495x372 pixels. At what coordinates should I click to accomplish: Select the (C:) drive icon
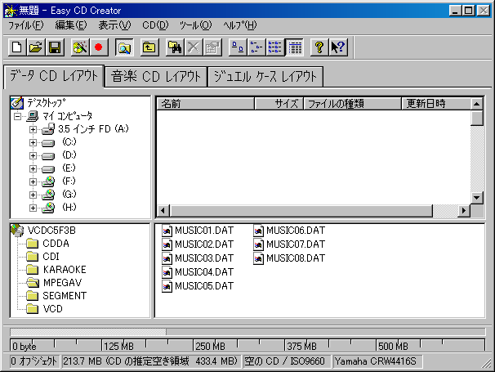48,143
